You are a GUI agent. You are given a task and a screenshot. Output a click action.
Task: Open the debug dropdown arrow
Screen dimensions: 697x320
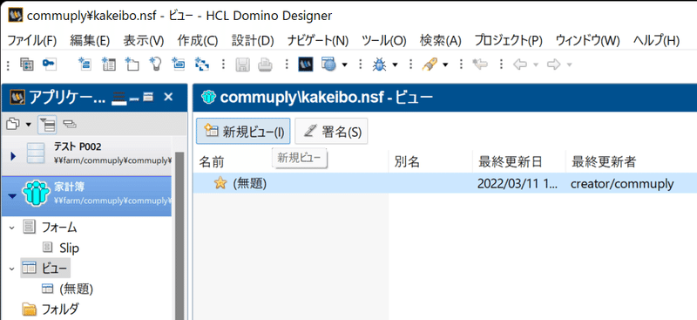coord(395,65)
